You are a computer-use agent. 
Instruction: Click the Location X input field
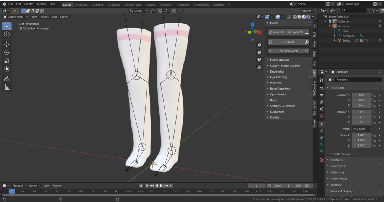point(361,95)
